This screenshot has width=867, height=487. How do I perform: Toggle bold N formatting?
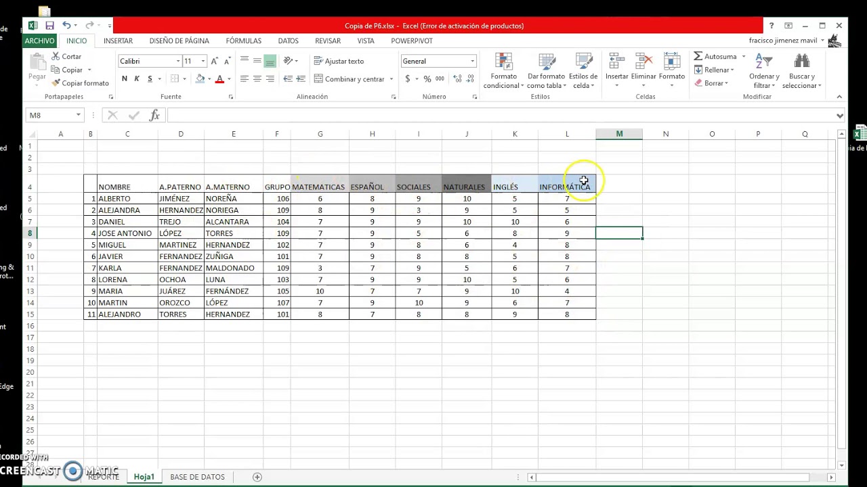[125, 79]
